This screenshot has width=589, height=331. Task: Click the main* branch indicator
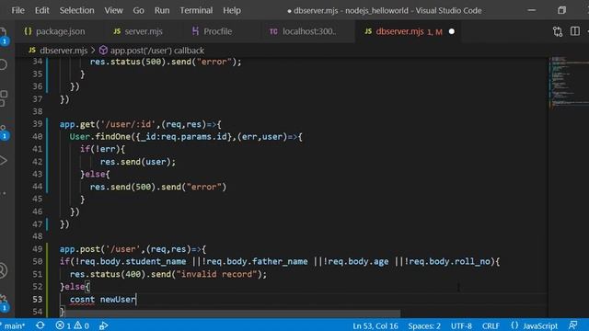tap(14, 325)
